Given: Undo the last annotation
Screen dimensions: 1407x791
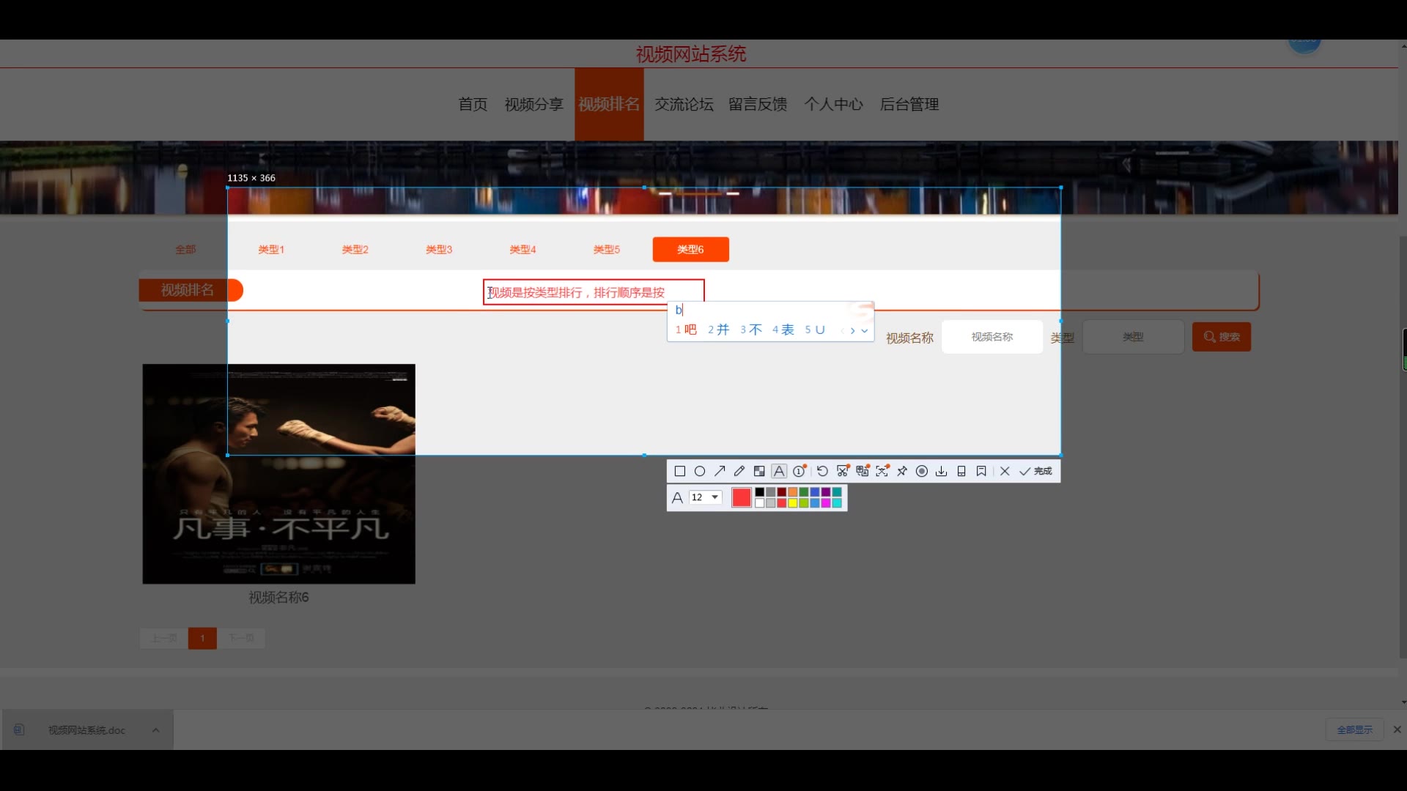Looking at the screenshot, I should click(822, 471).
